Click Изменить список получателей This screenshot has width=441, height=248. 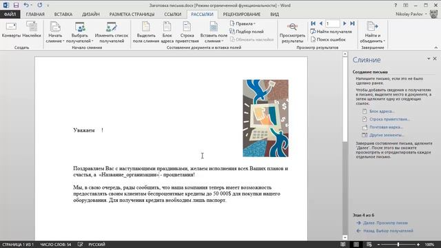112,32
